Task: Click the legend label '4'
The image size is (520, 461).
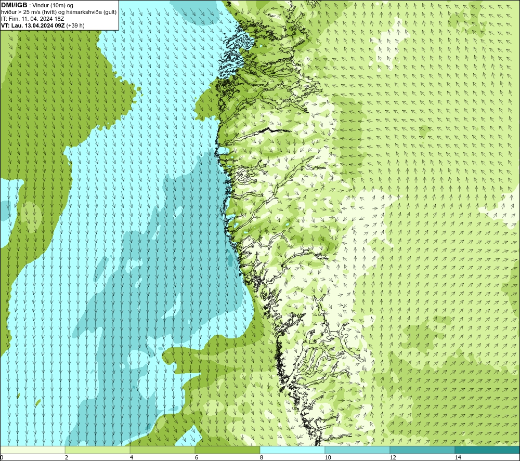Action: 132,458
